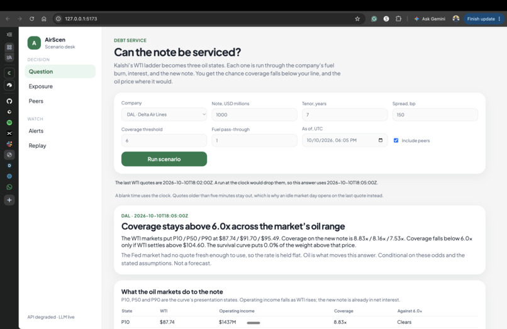This screenshot has width=507, height=329.
Task: Open the Alerts nav item
Action: 36,131
